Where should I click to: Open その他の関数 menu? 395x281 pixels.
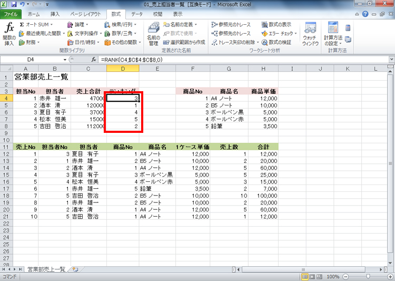123,42
